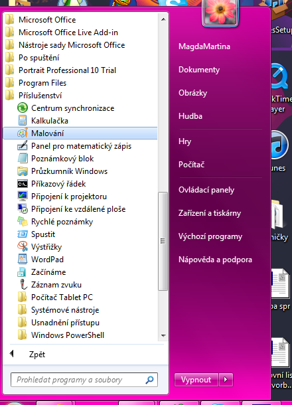
Task: Click the program list scrollbar thumb
Action: 163,241
